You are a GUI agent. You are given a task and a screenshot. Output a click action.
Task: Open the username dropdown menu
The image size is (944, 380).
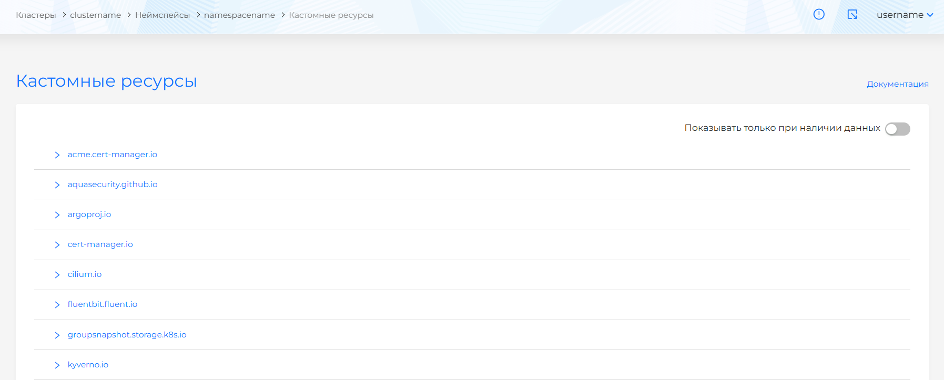click(905, 15)
